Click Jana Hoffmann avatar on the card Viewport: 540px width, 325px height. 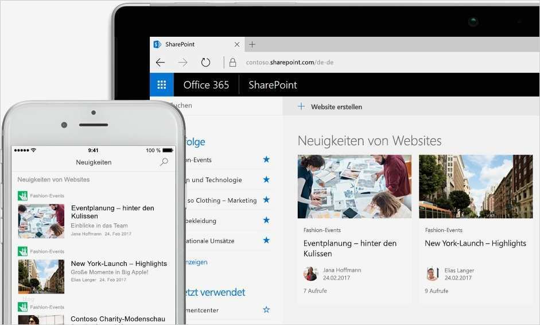point(310,274)
